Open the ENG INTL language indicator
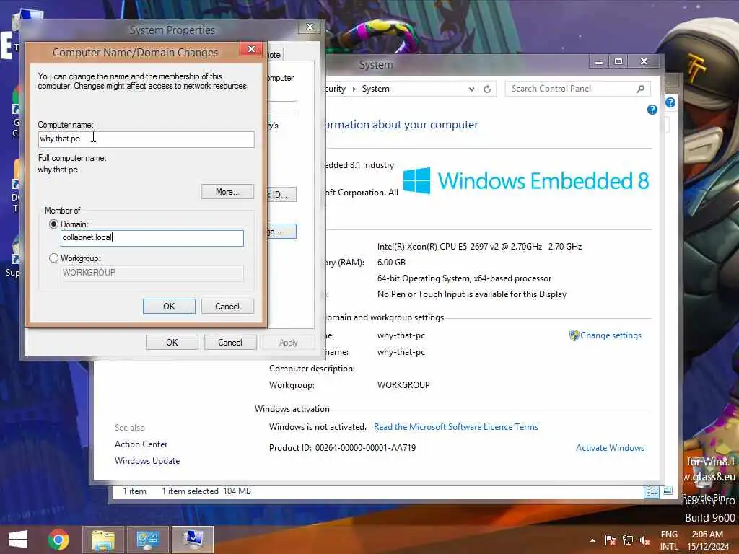 pyautogui.click(x=669, y=540)
